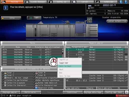Switch Température TR to ON
This screenshot has height=97, width=129.
pos(31,18)
